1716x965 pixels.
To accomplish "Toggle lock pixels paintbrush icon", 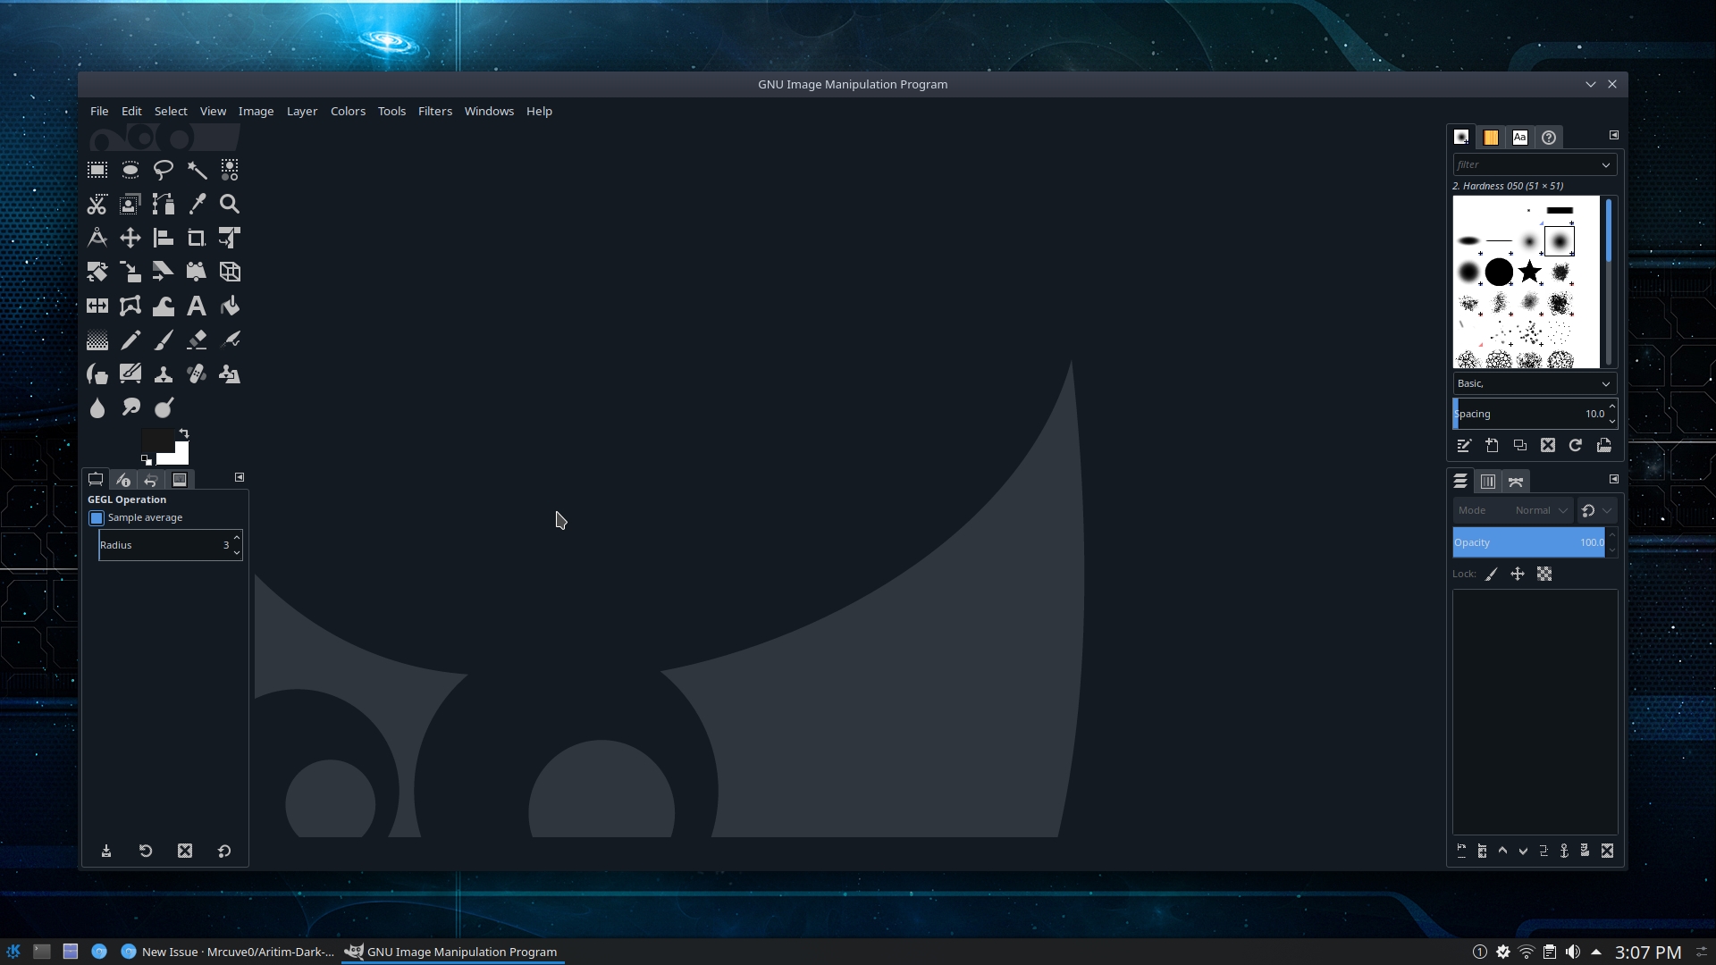I will (x=1491, y=574).
